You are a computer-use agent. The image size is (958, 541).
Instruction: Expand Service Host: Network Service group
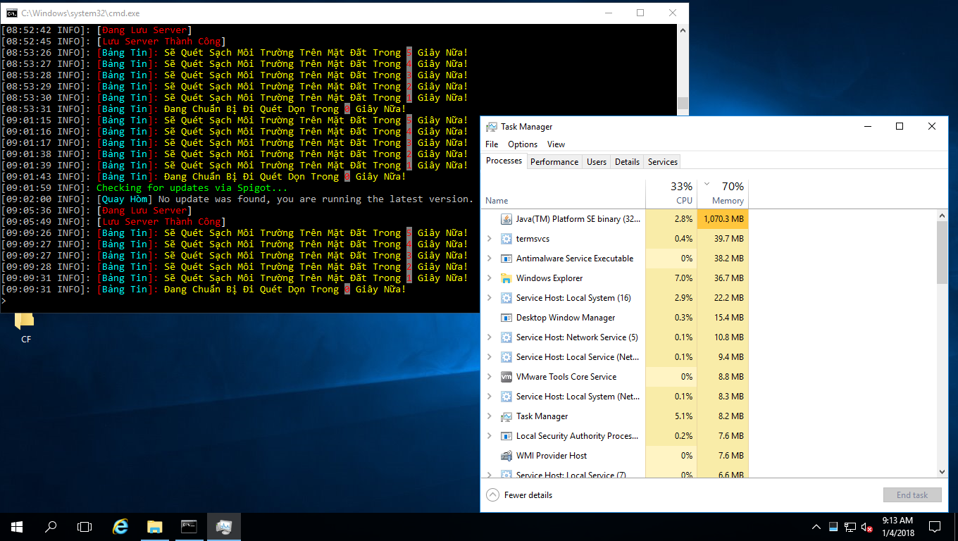tap(490, 337)
